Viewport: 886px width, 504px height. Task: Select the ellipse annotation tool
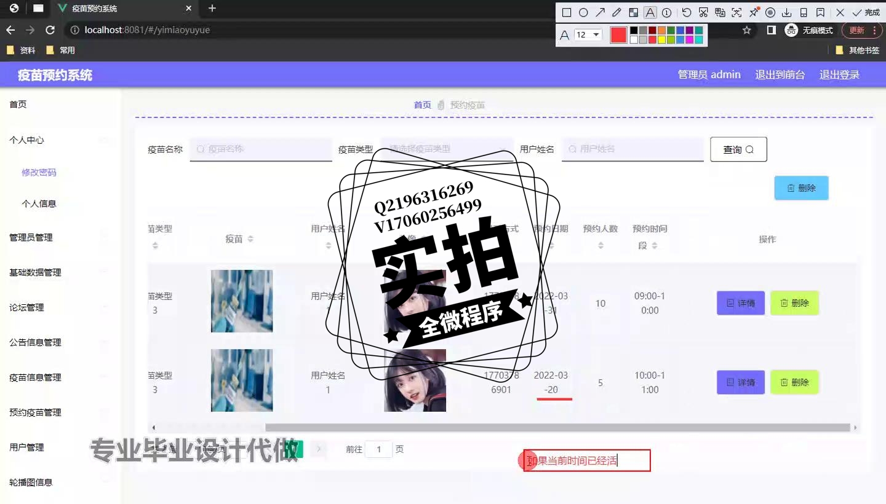point(583,13)
